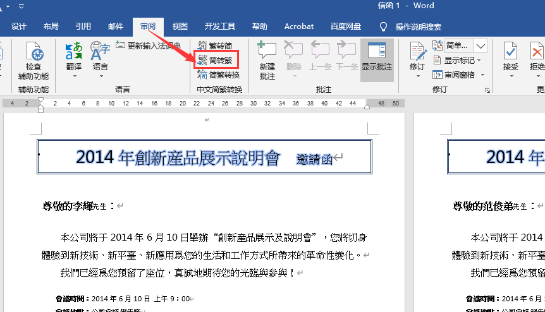Open the Baidu Netdisk (百度网盘) tab
Screen dimensions: 545x312
tap(346, 27)
